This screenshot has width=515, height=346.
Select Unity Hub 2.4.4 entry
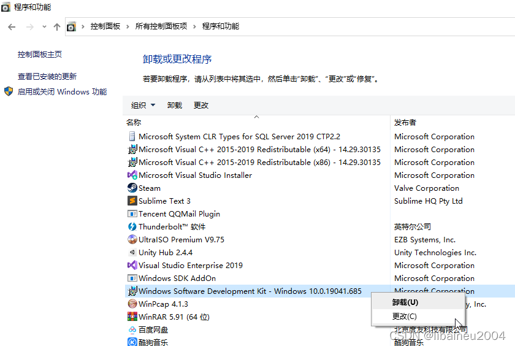pos(166,253)
